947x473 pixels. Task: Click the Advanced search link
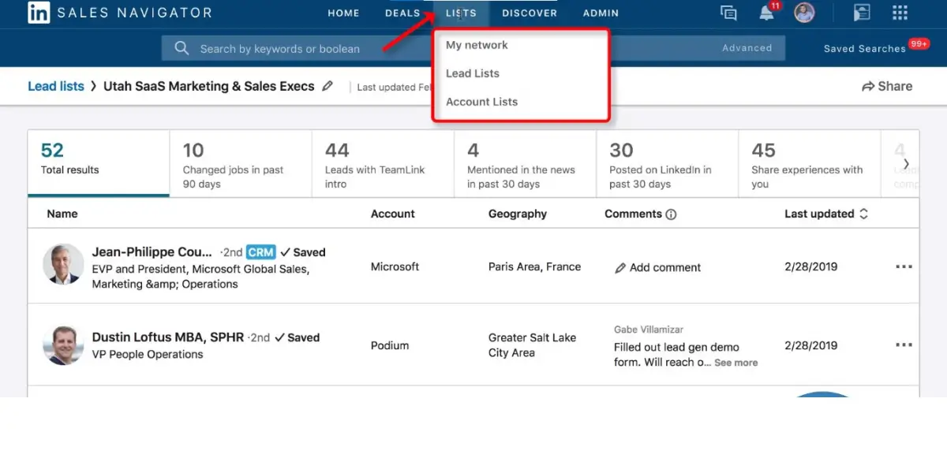point(747,48)
